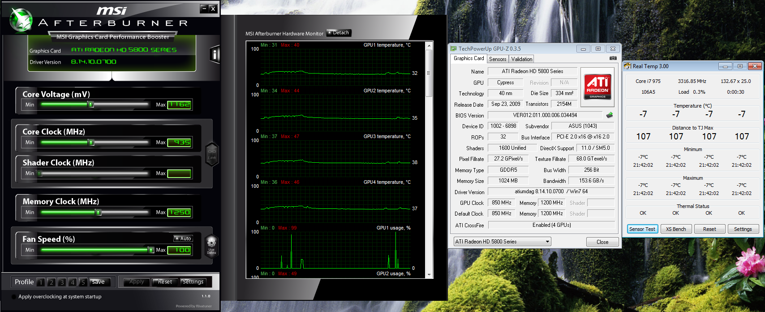Screen dimensions: 765x312
Task: Enable Apply overclocking at system startup
Action: point(14,297)
